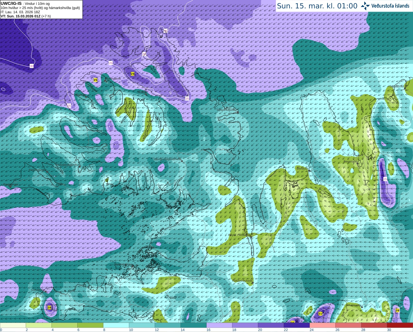Click the Stykkishólmur station marker
This screenshot has width=413, height=332.
click(132, 266)
